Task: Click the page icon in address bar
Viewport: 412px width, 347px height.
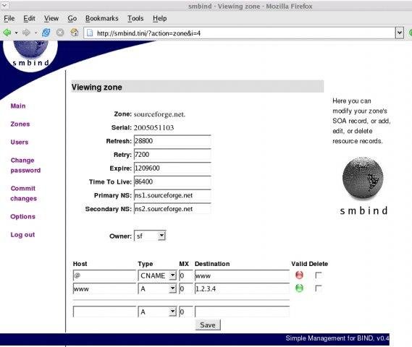Action: point(90,33)
